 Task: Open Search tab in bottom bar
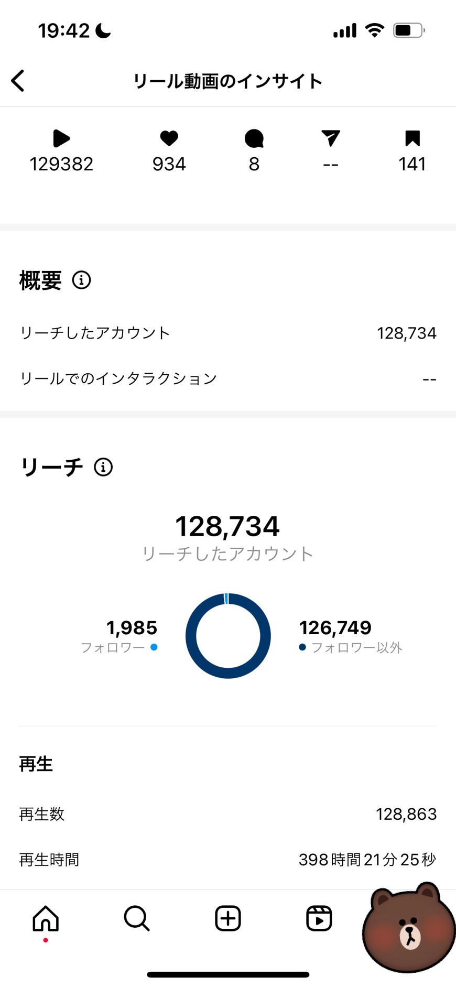point(137,918)
